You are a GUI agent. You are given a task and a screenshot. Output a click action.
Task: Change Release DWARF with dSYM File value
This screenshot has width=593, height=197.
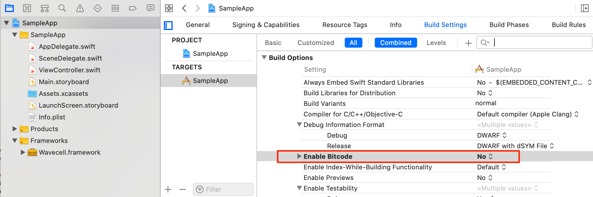coord(515,146)
